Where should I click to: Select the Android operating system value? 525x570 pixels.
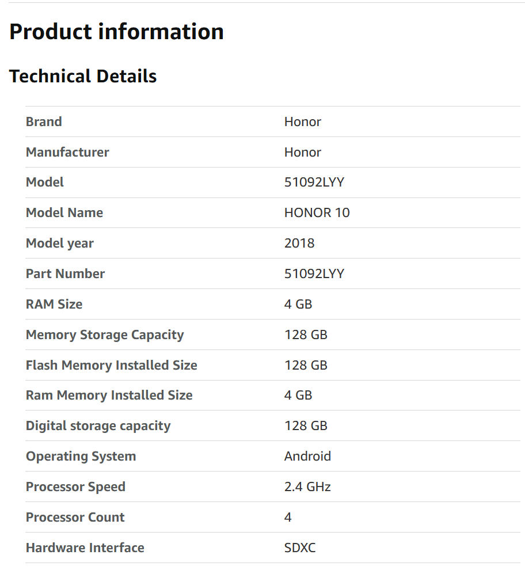[307, 456]
